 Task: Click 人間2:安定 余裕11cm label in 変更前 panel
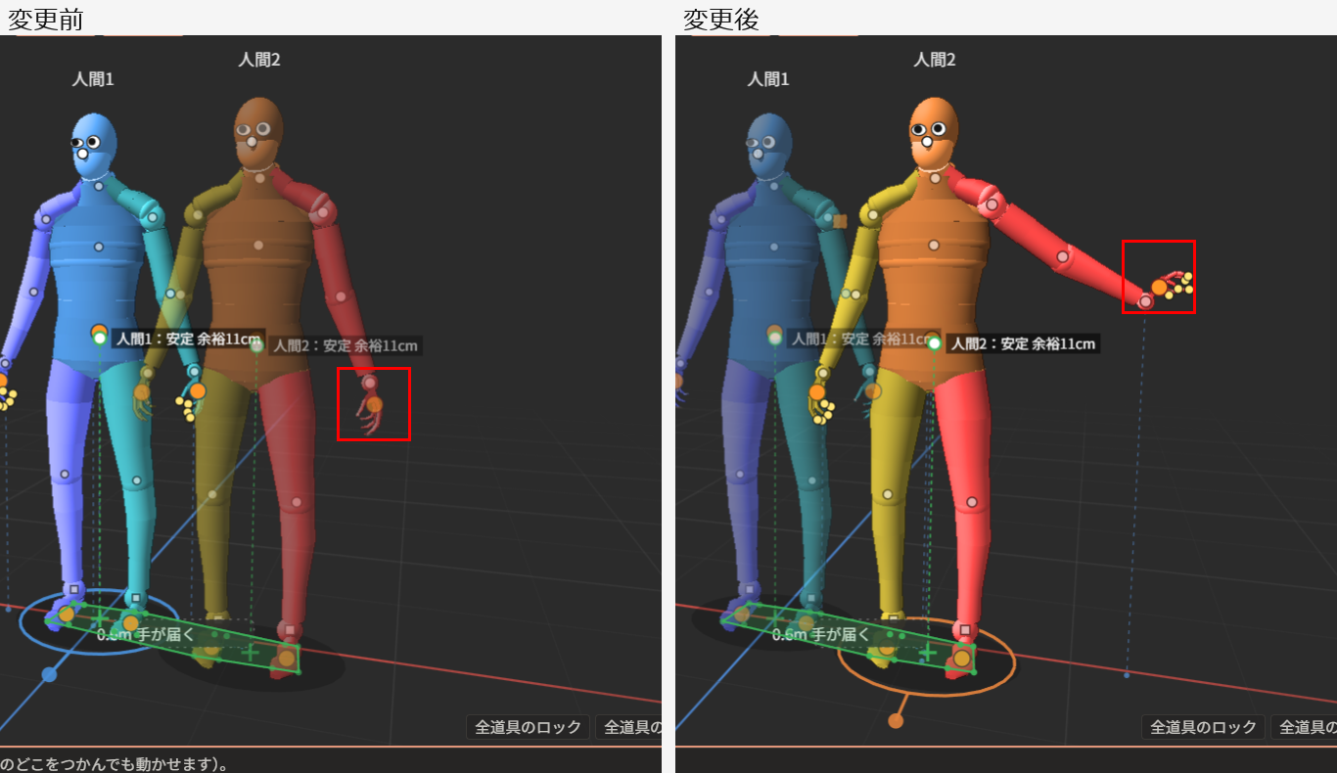[345, 345]
